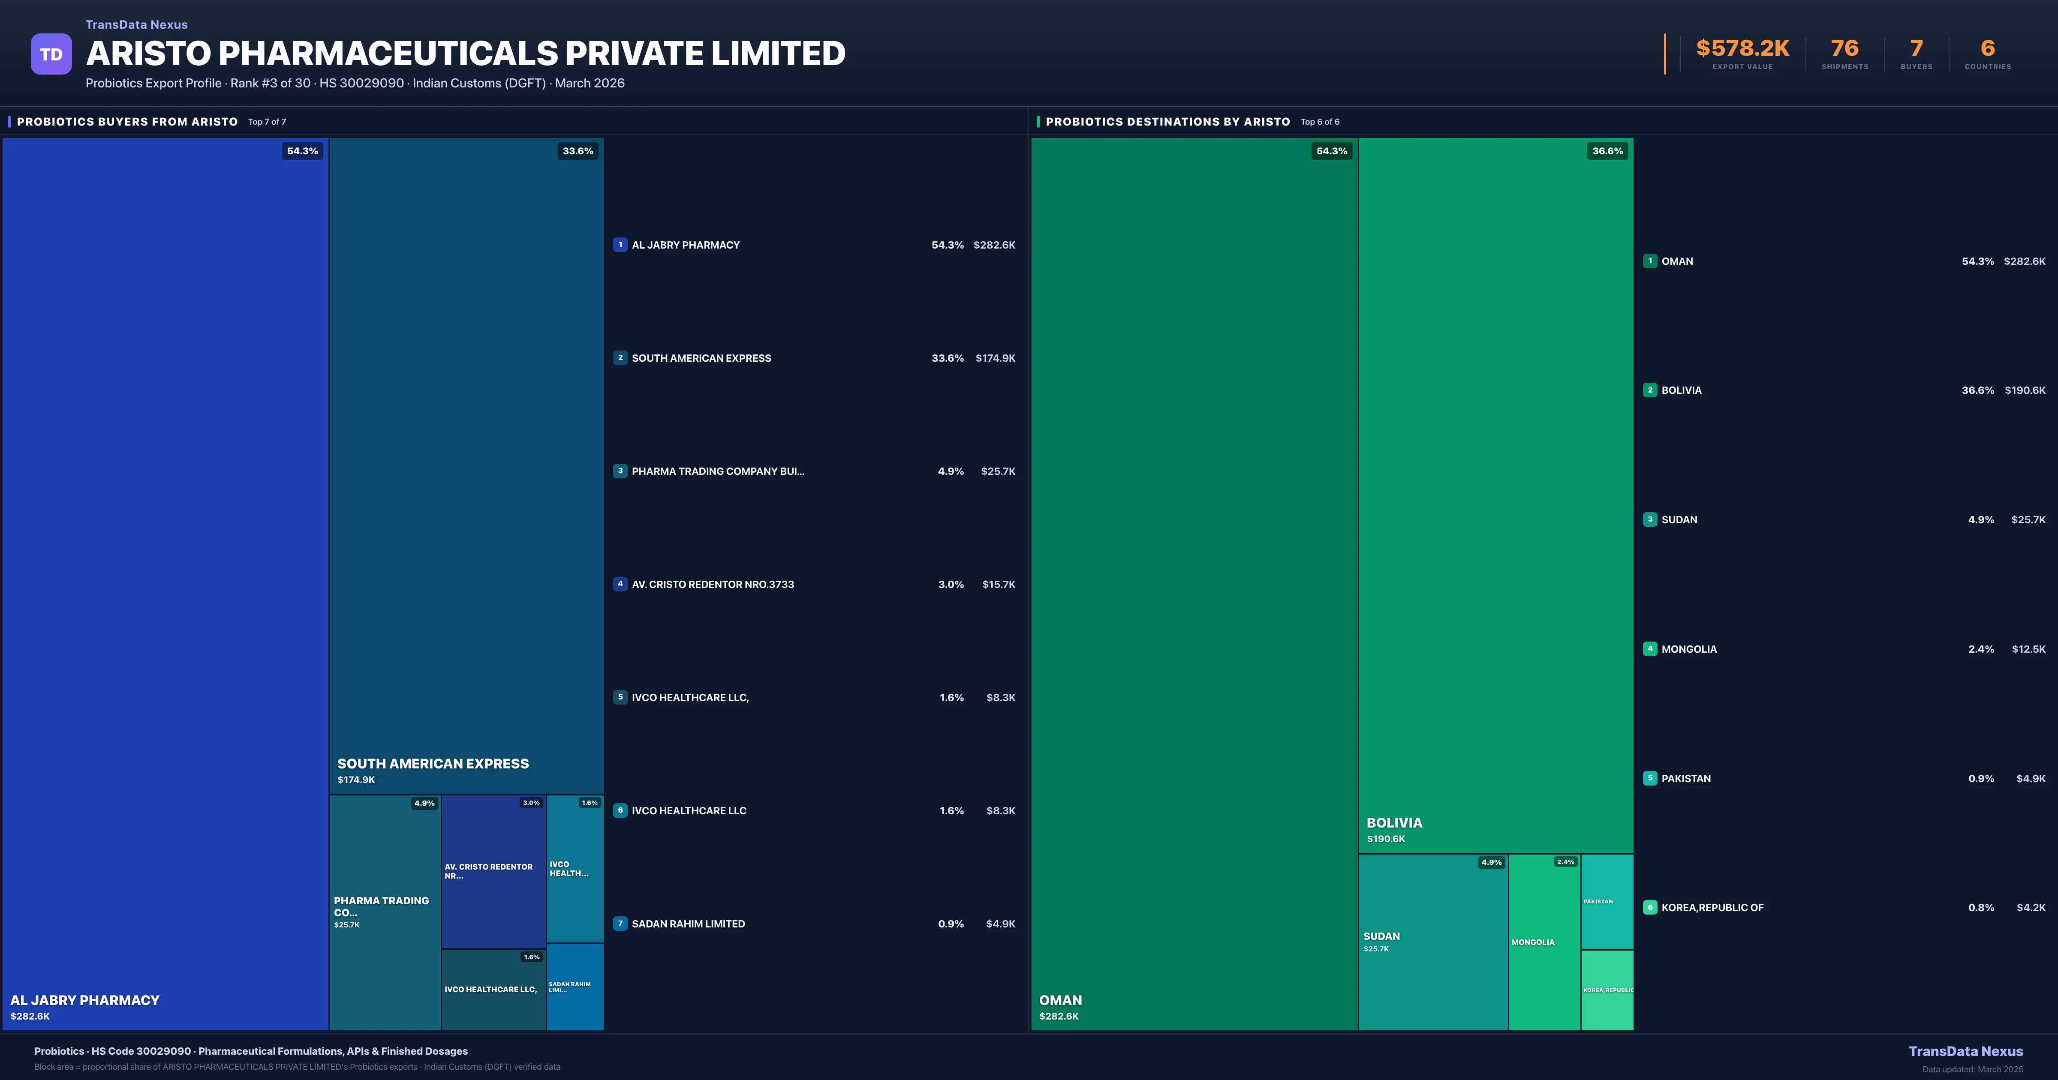This screenshot has height=1080, width=2058.
Task: Click rank badge 3 beside PHARMA TRADING COMPANY
Action: click(x=620, y=471)
